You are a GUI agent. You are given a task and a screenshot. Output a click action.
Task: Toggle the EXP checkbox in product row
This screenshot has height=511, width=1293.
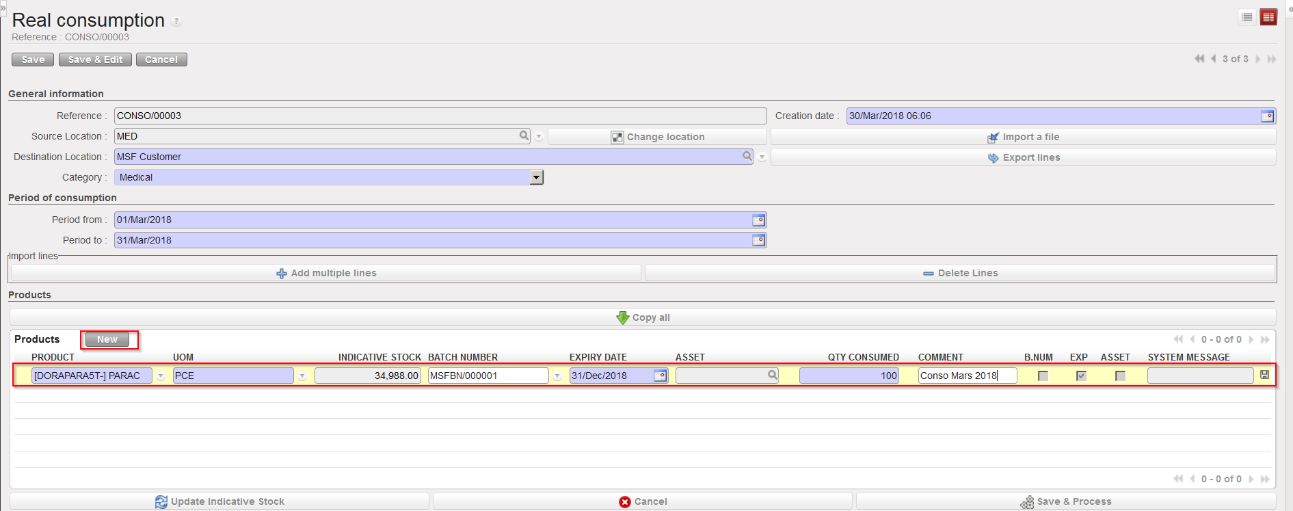coord(1081,376)
